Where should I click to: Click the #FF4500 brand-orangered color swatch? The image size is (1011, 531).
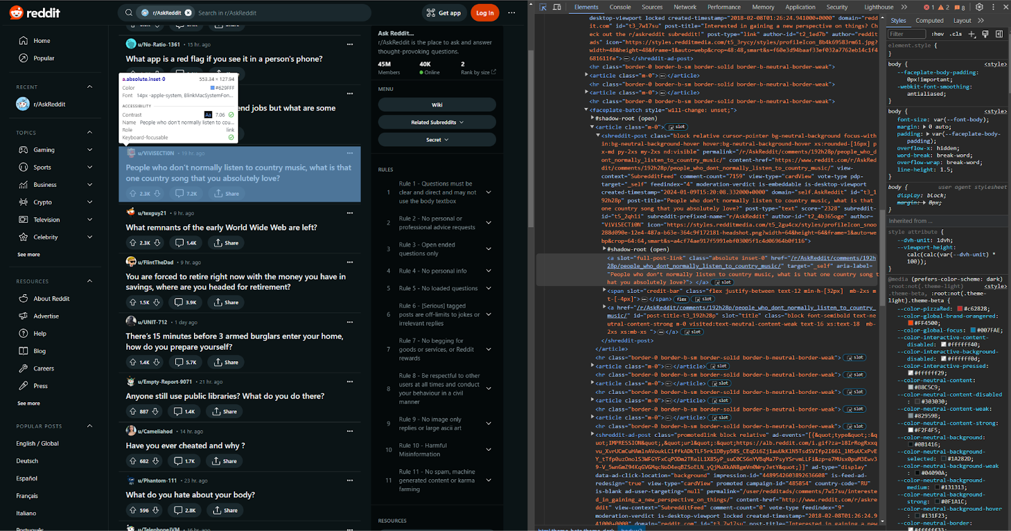(x=911, y=323)
